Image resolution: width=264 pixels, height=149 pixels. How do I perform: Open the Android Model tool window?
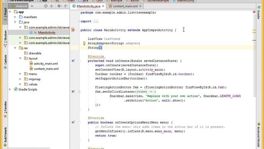[259, 135]
